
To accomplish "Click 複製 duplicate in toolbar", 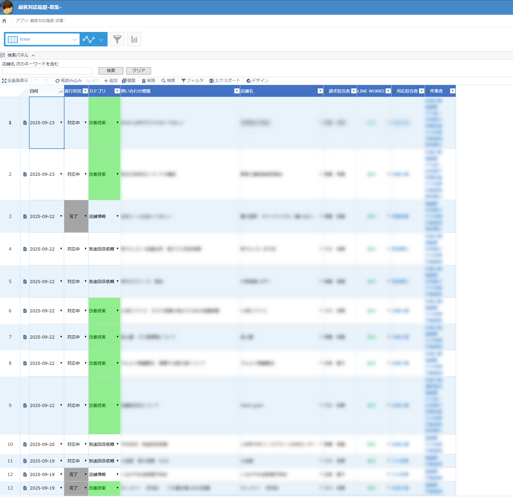I will point(129,81).
